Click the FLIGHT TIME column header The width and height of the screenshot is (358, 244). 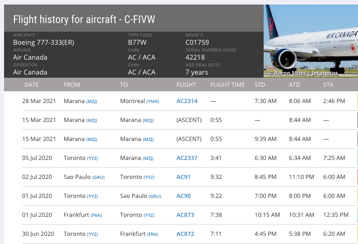pos(228,84)
